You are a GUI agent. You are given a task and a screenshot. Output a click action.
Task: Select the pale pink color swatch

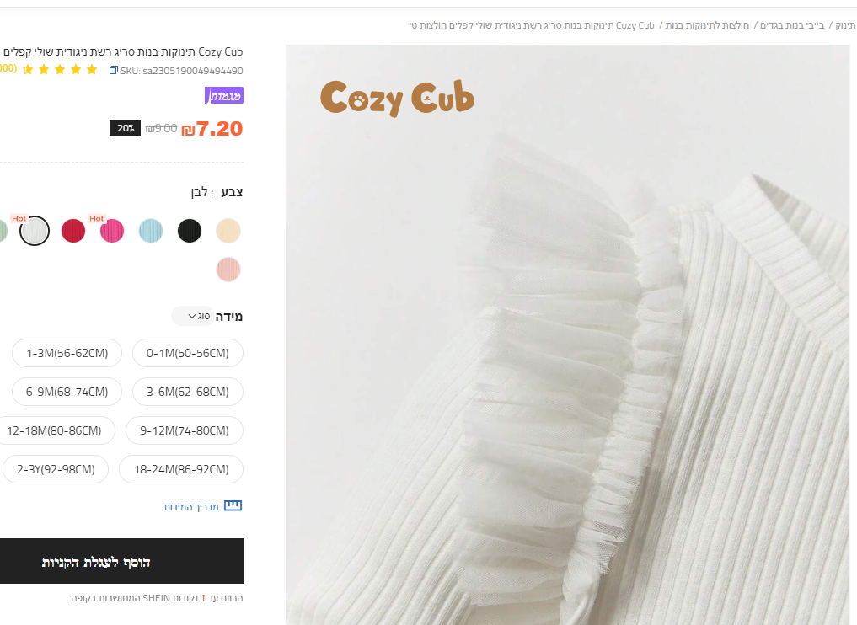pyautogui.click(x=228, y=270)
